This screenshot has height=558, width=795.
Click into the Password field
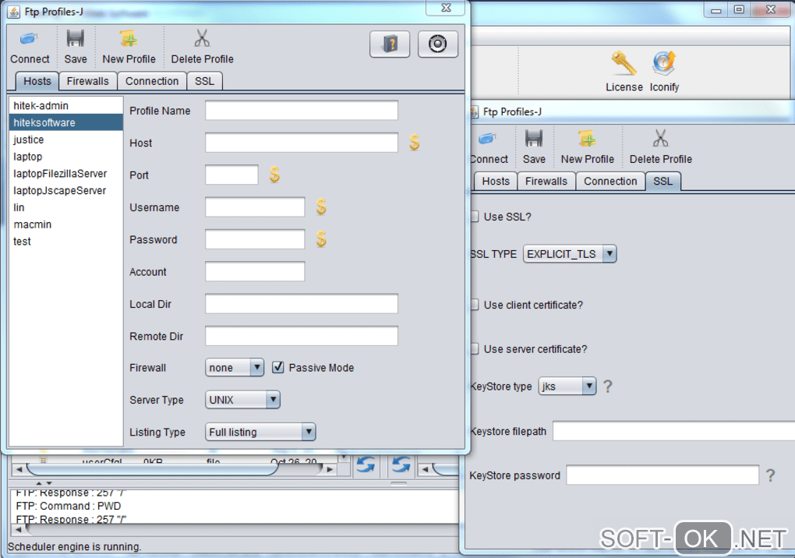(x=255, y=239)
